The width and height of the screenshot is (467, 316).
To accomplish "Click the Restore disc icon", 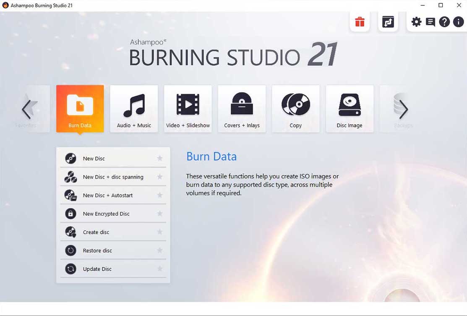I will (71, 251).
